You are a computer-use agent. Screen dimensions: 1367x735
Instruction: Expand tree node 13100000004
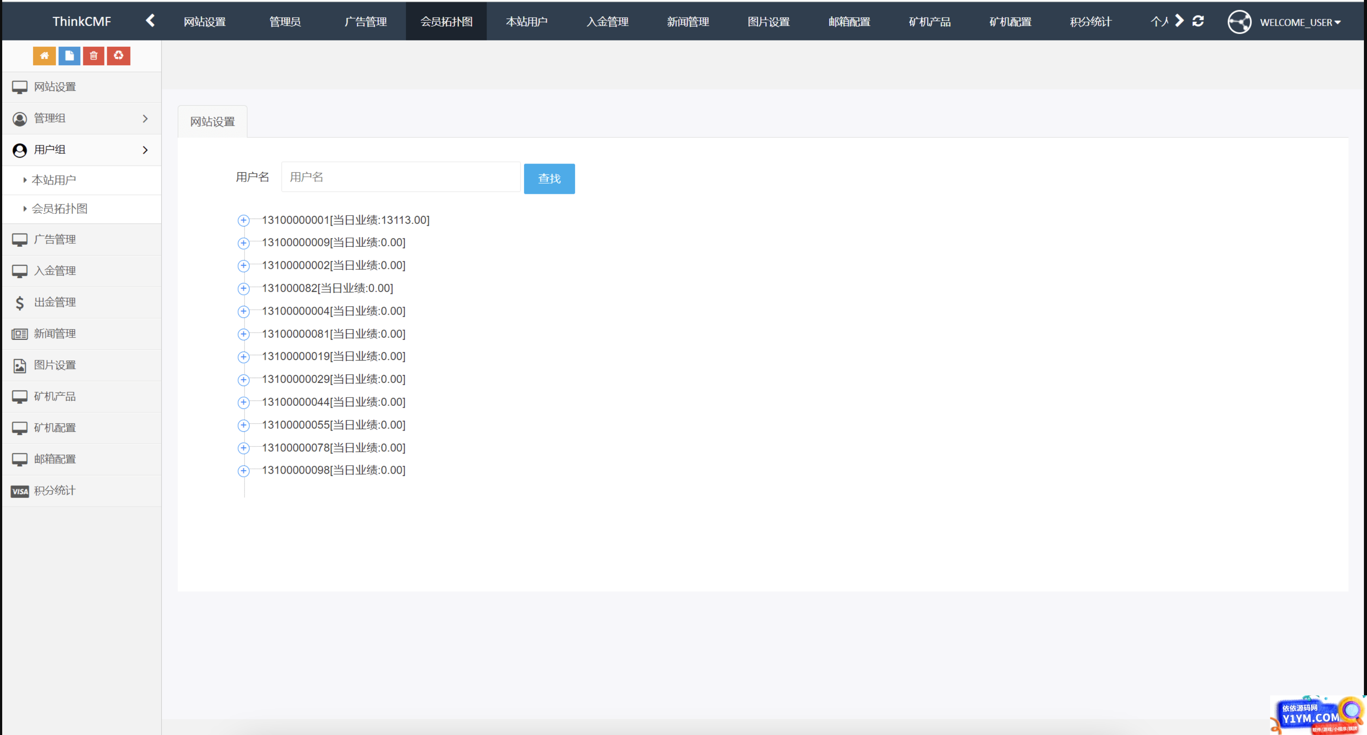244,311
